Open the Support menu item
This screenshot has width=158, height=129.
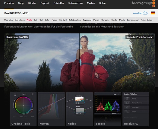coord(45,3)
